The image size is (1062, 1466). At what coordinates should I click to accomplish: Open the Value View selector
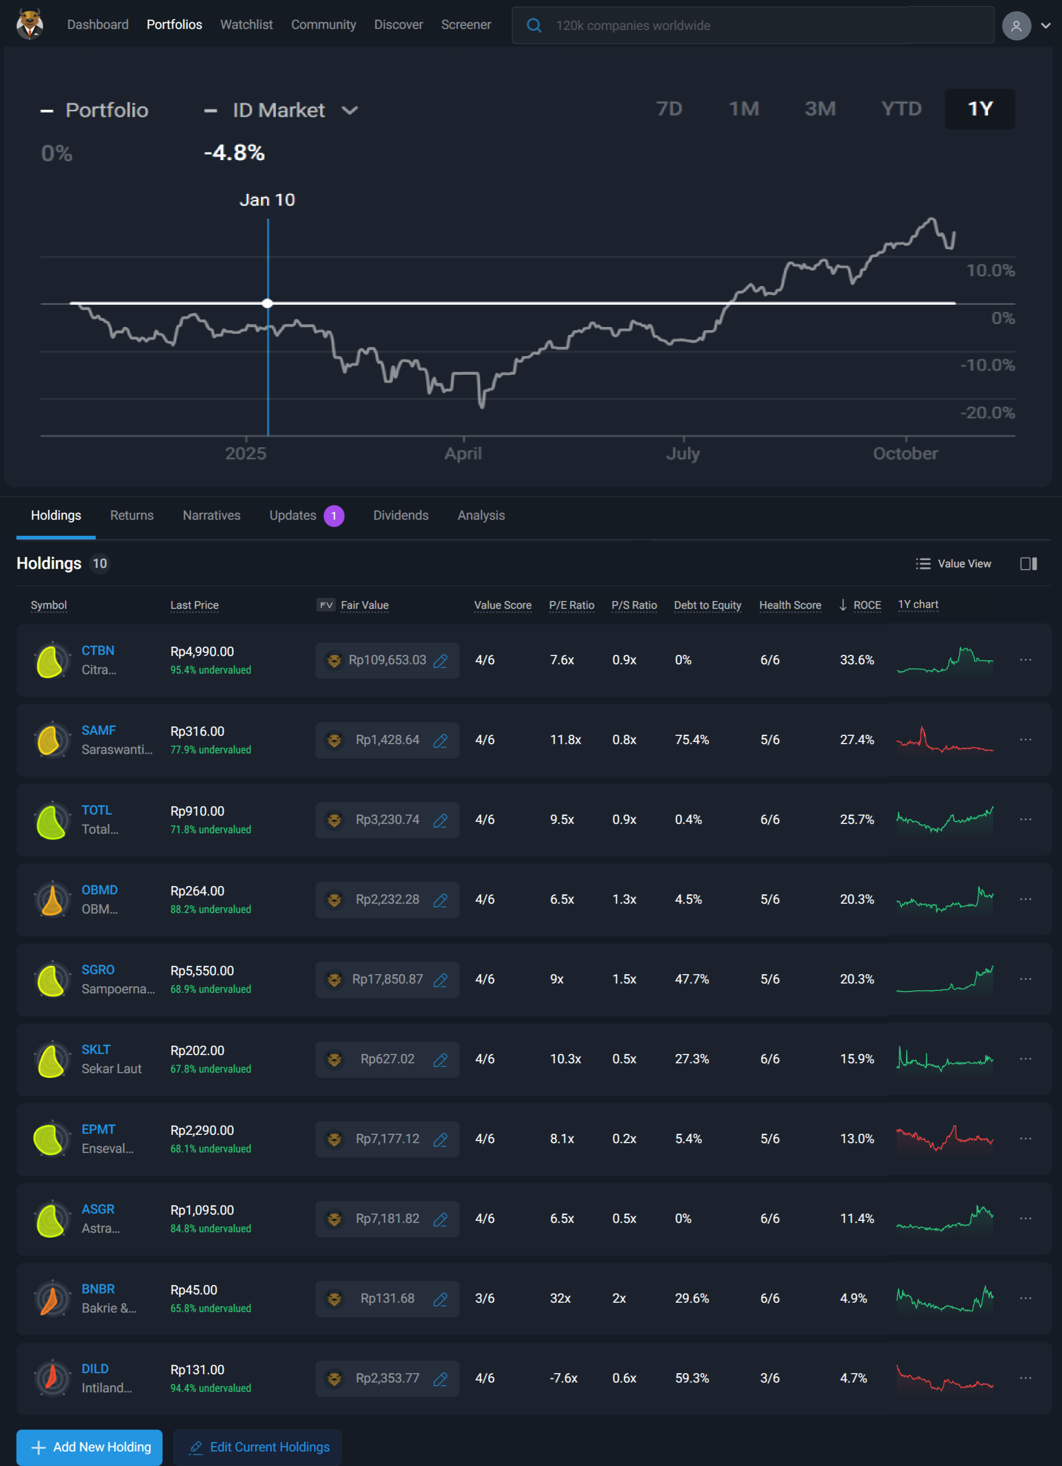click(x=953, y=564)
